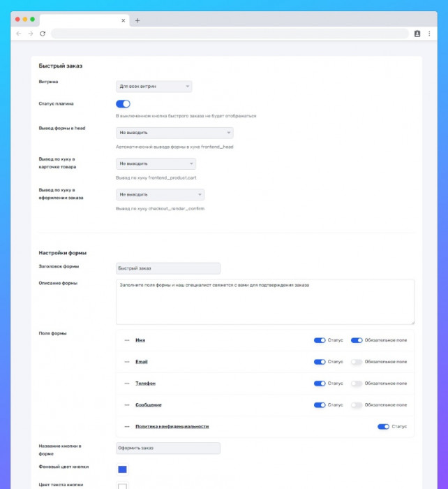Disable Статус toggle for Телефон field

tap(320, 384)
